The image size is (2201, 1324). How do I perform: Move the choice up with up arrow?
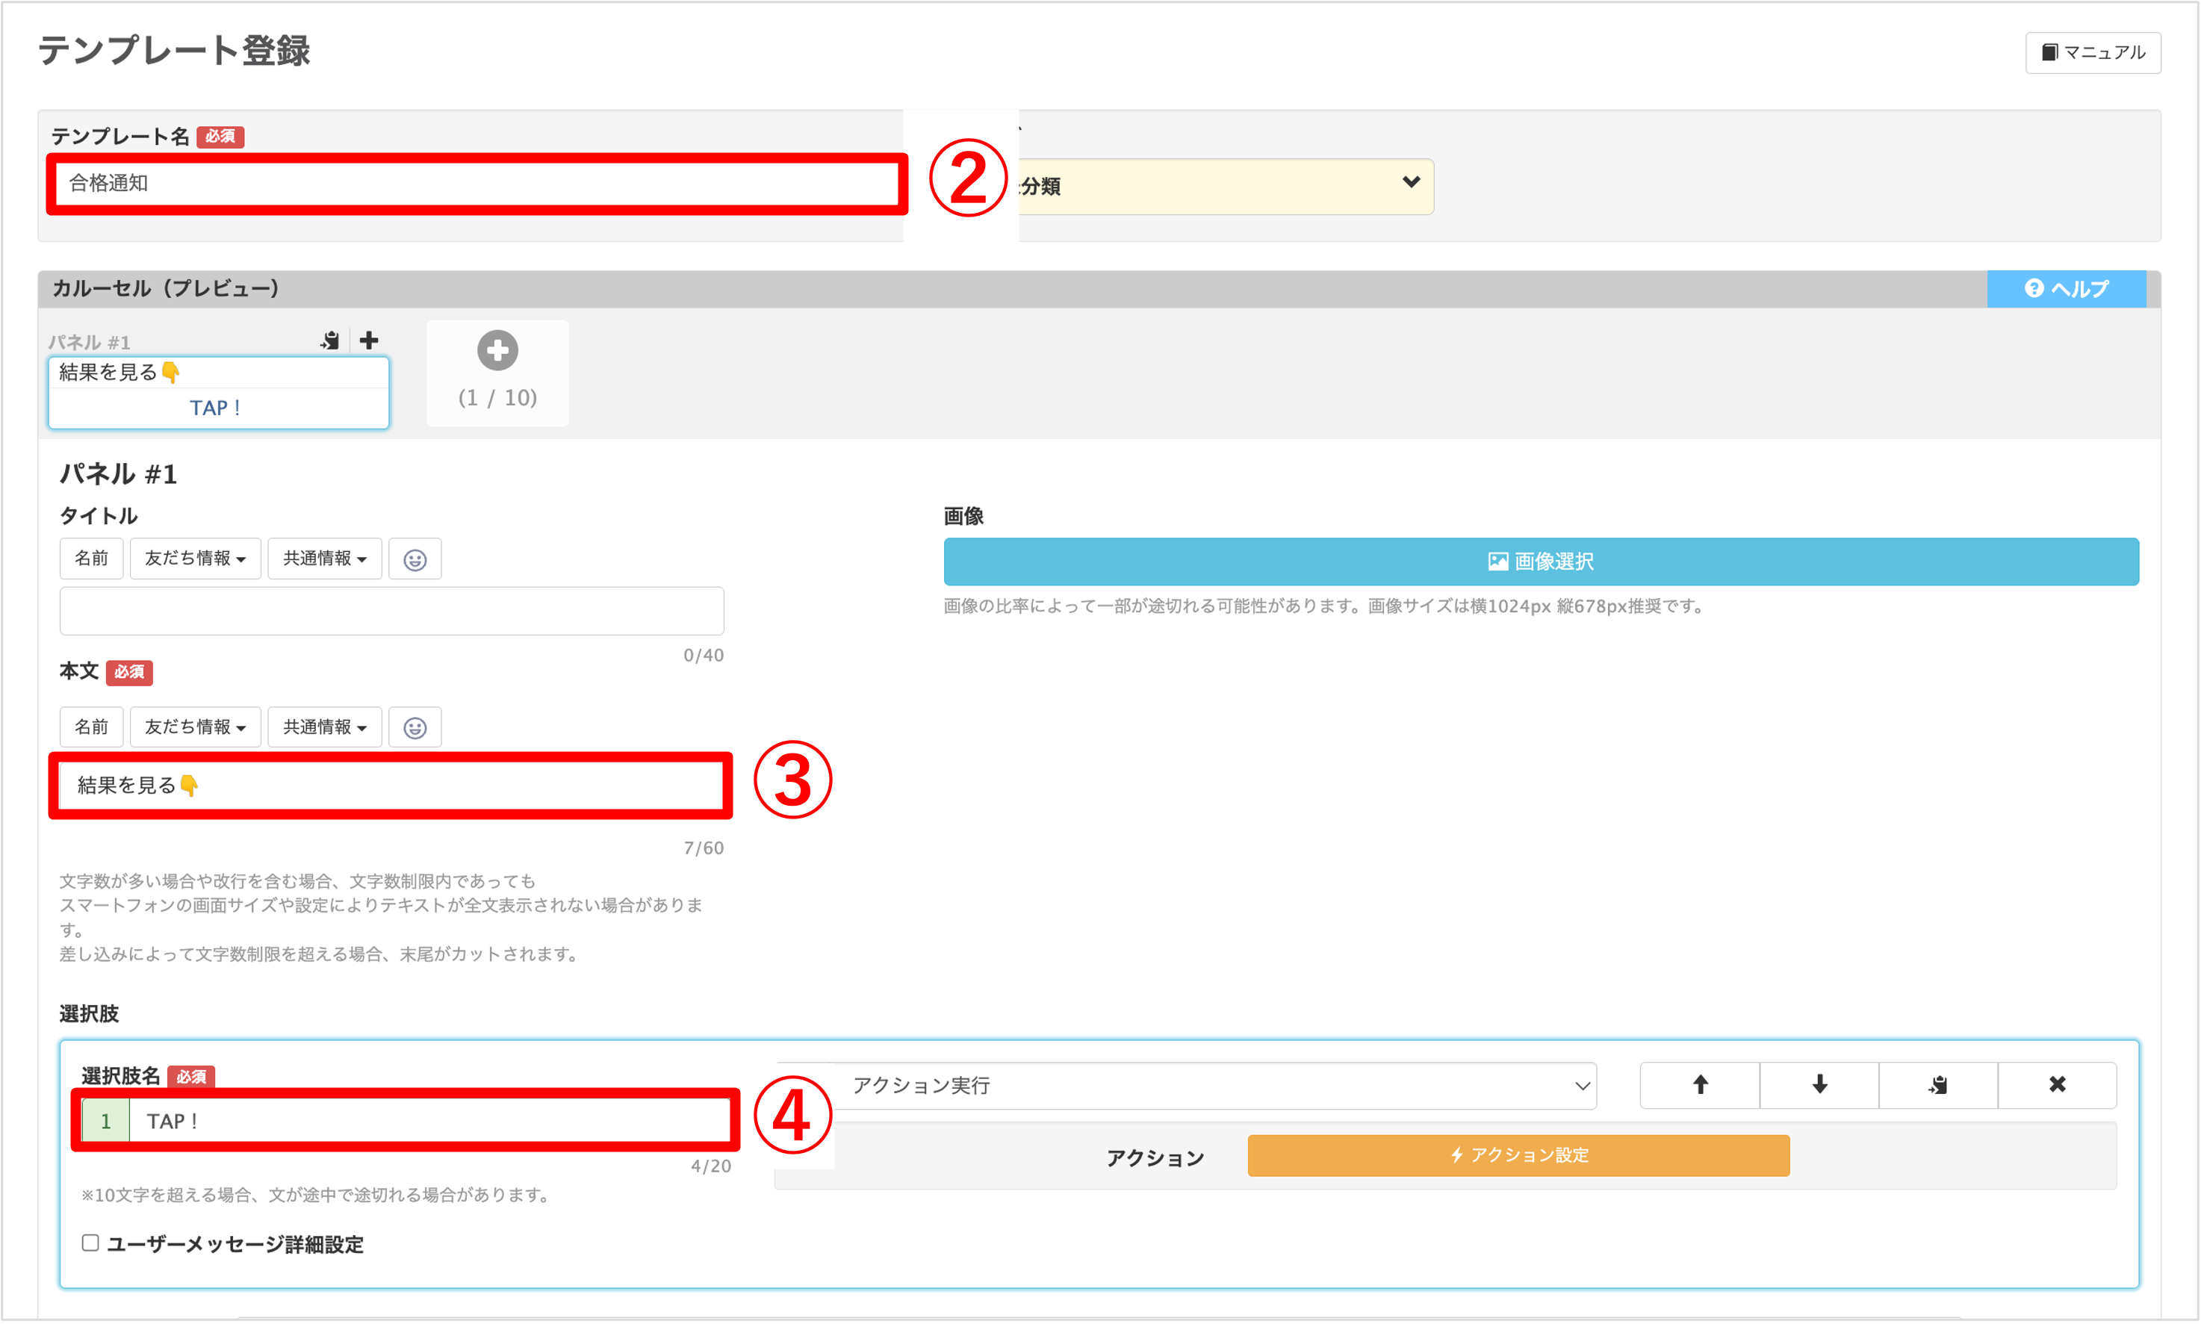pos(1701,1085)
